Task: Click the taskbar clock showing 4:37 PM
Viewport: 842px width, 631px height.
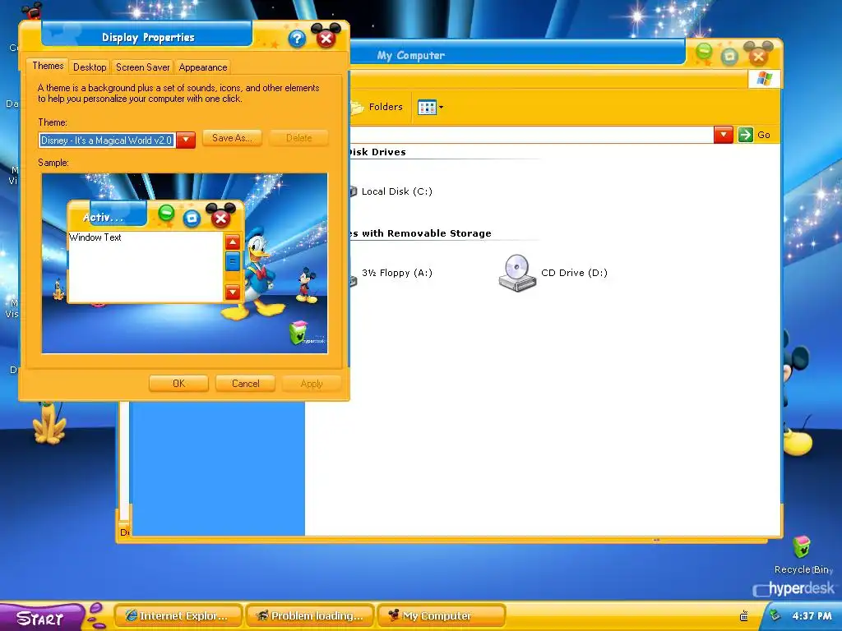Action: 812,616
